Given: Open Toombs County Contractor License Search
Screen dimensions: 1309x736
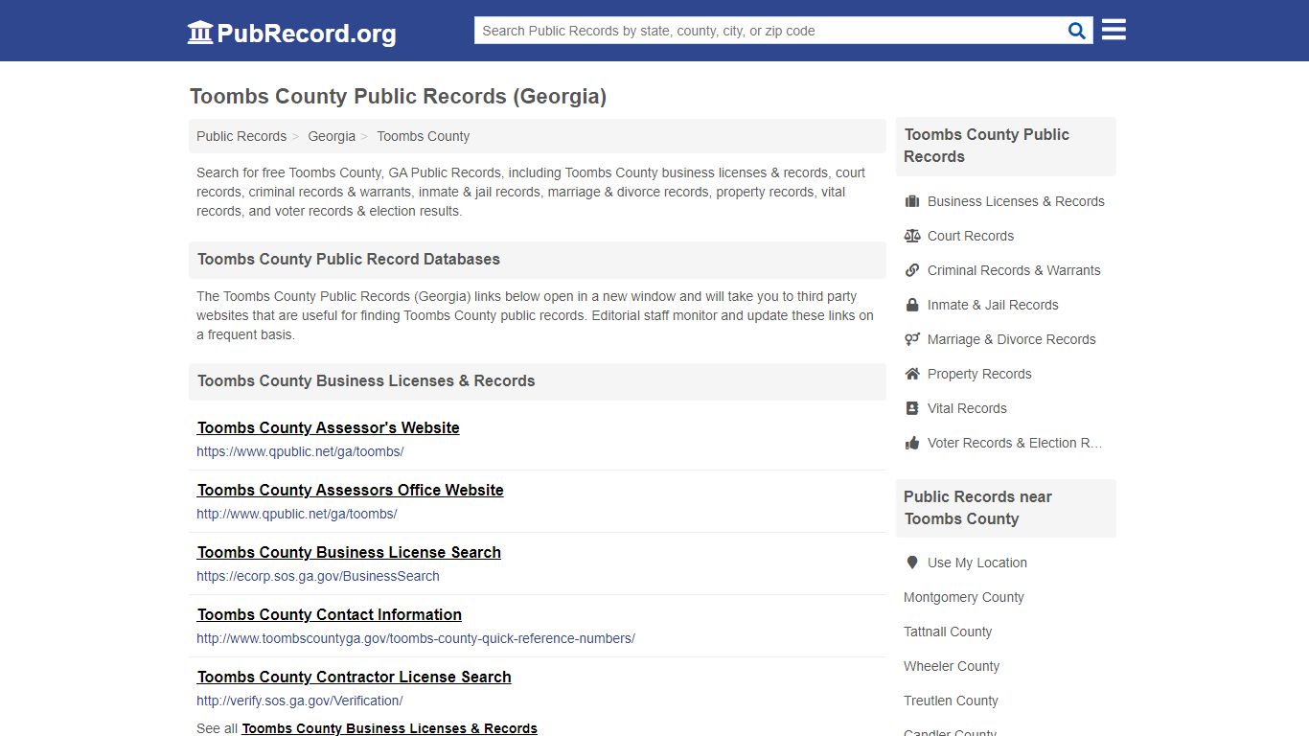Looking at the screenshot, I should [355, 677].
